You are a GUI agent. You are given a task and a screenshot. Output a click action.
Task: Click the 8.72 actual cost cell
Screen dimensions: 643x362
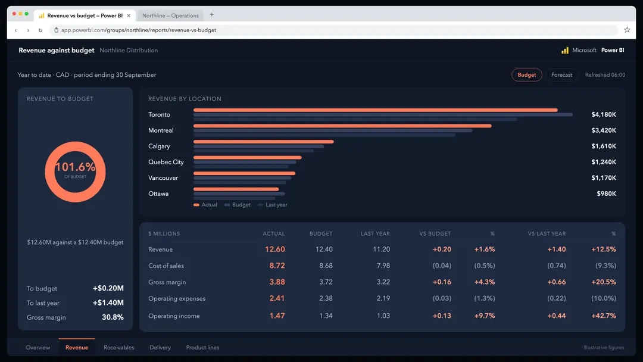[277, 266]
